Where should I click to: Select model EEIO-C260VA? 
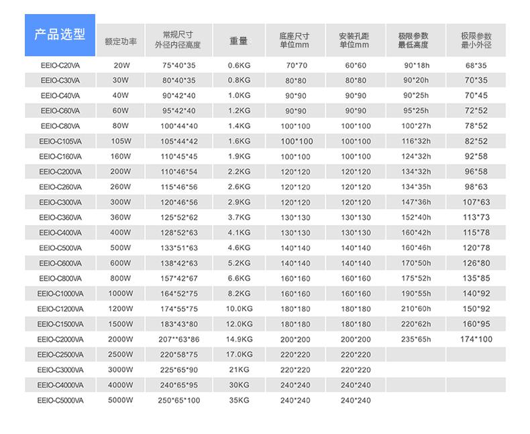click(x=60, y=187)
